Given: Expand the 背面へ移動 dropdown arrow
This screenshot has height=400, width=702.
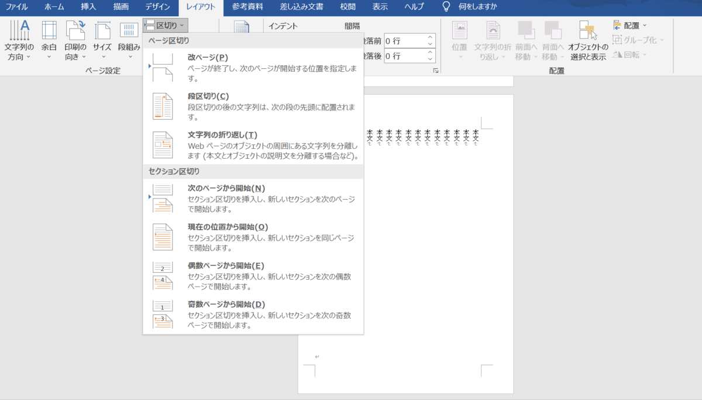Looking at the screenshot, I should [x=561, y=57].
